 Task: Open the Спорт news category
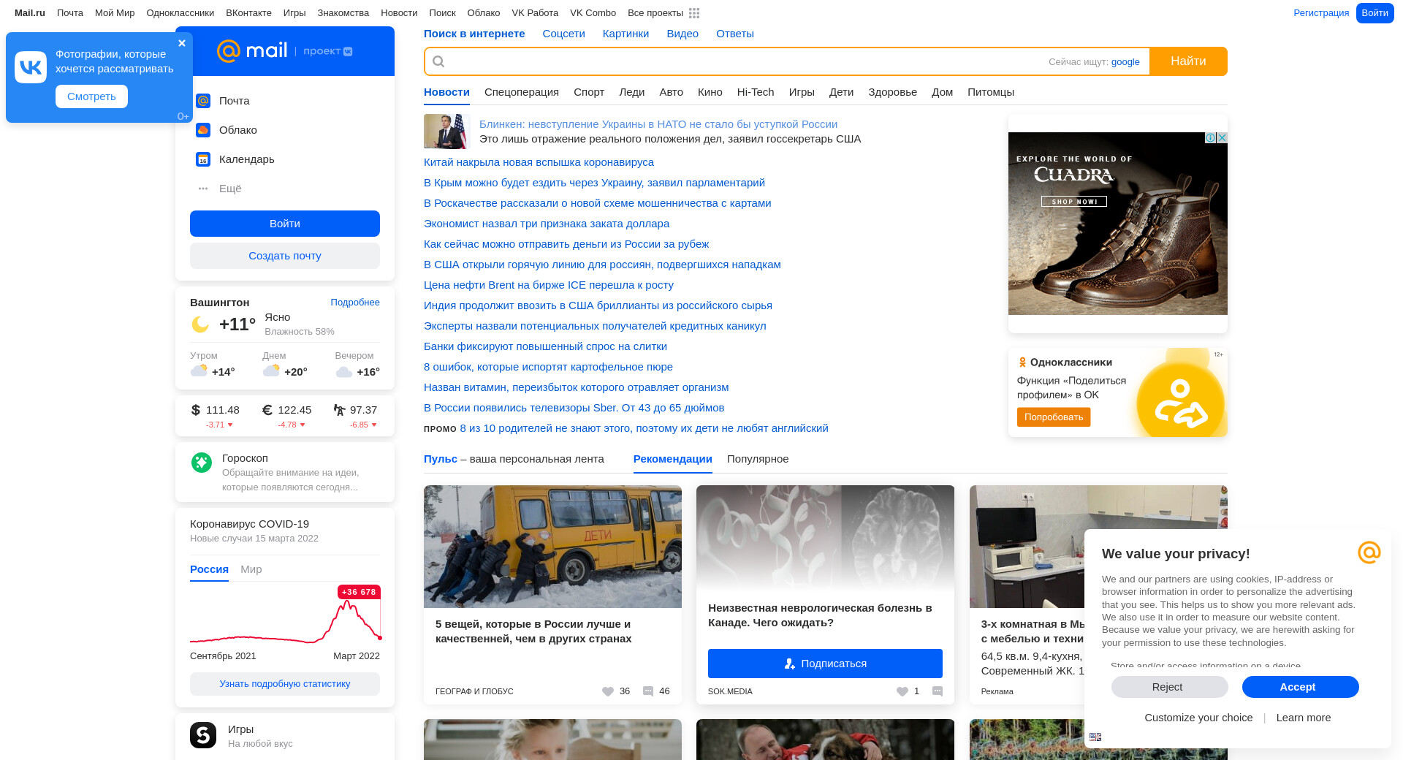[x=589, y=92]
